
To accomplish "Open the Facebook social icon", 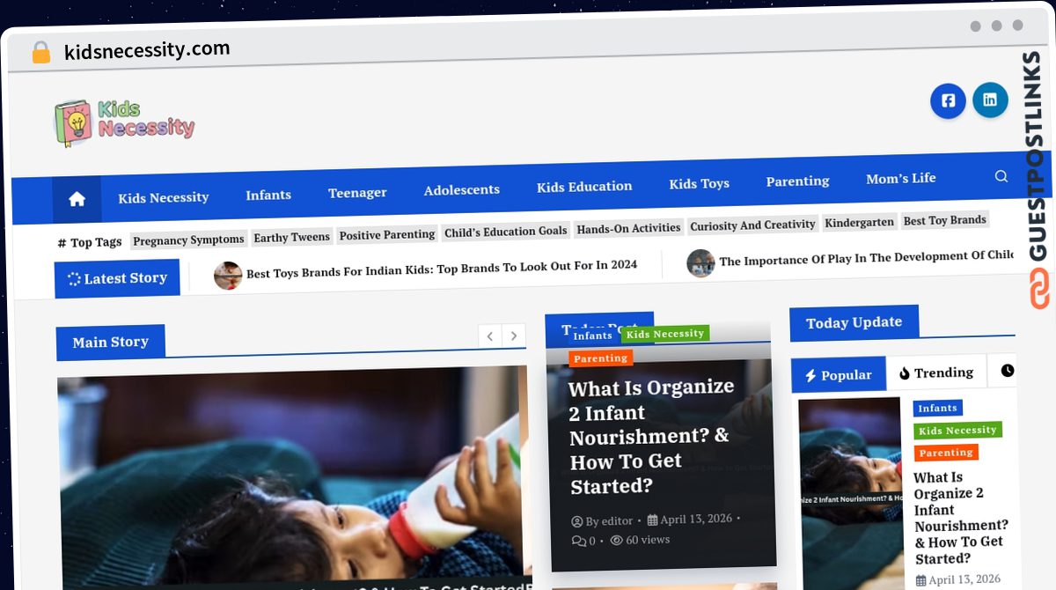I will pos(948,100).
